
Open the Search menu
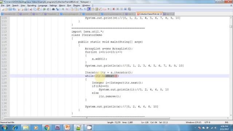click(15, 5)
